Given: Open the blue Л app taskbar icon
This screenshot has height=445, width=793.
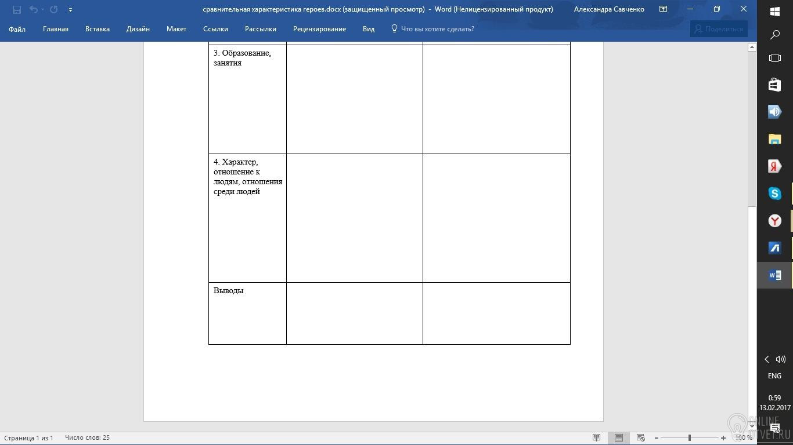Looking at the screenshot, I should (775, 248).
